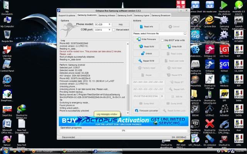Image resolution: width=247 pixels, height=154 pixels.
Task: Open USB Disk Security icon
Action: (x=7, y=52)
